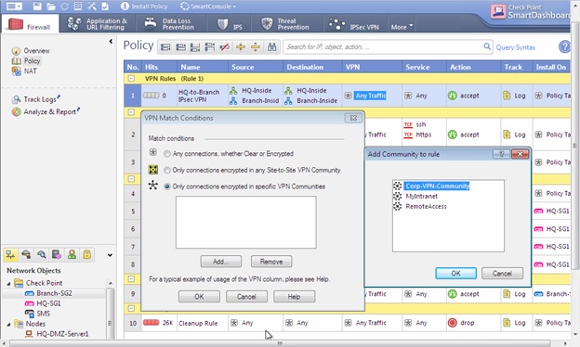This screenshot has width=580, height=347.
Task: Select MyIntranet in community list
Action: point(421,196)
